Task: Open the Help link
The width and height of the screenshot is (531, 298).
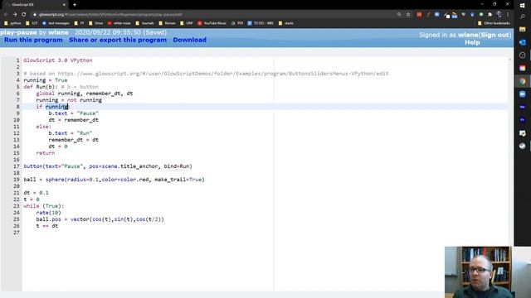Action: click(x=472, y=42)
